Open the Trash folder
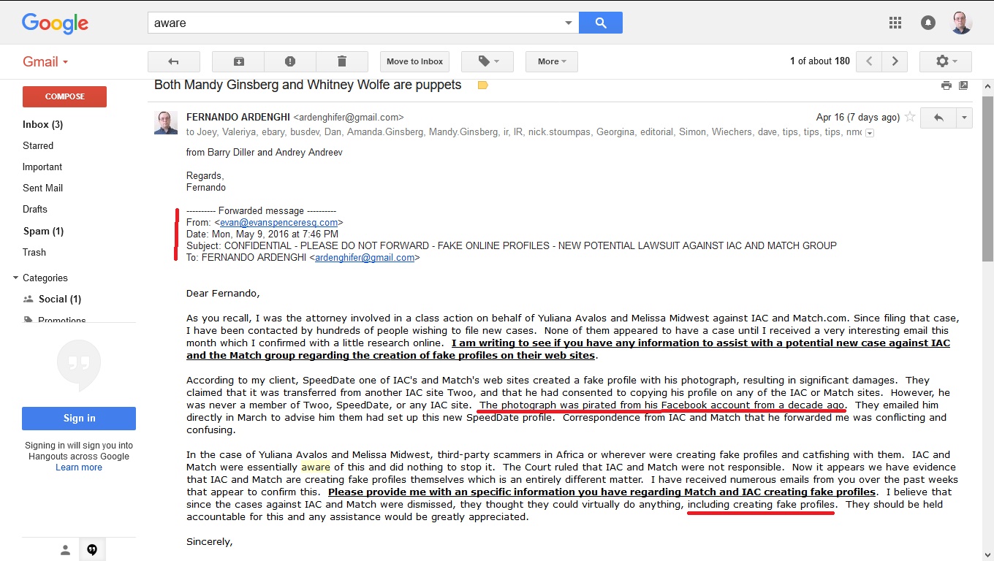The image size is (994, 561). tap(34, 252)
